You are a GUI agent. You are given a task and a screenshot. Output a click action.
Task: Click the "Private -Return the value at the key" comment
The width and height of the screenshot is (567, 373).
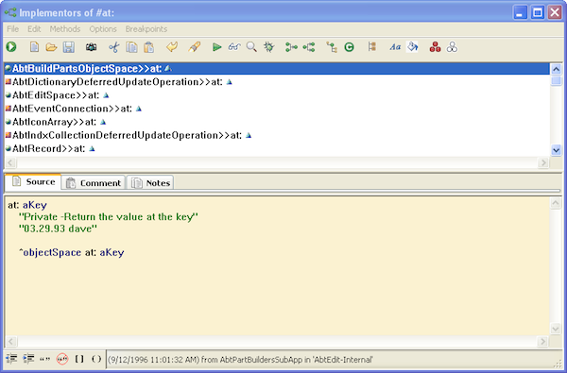109,217
